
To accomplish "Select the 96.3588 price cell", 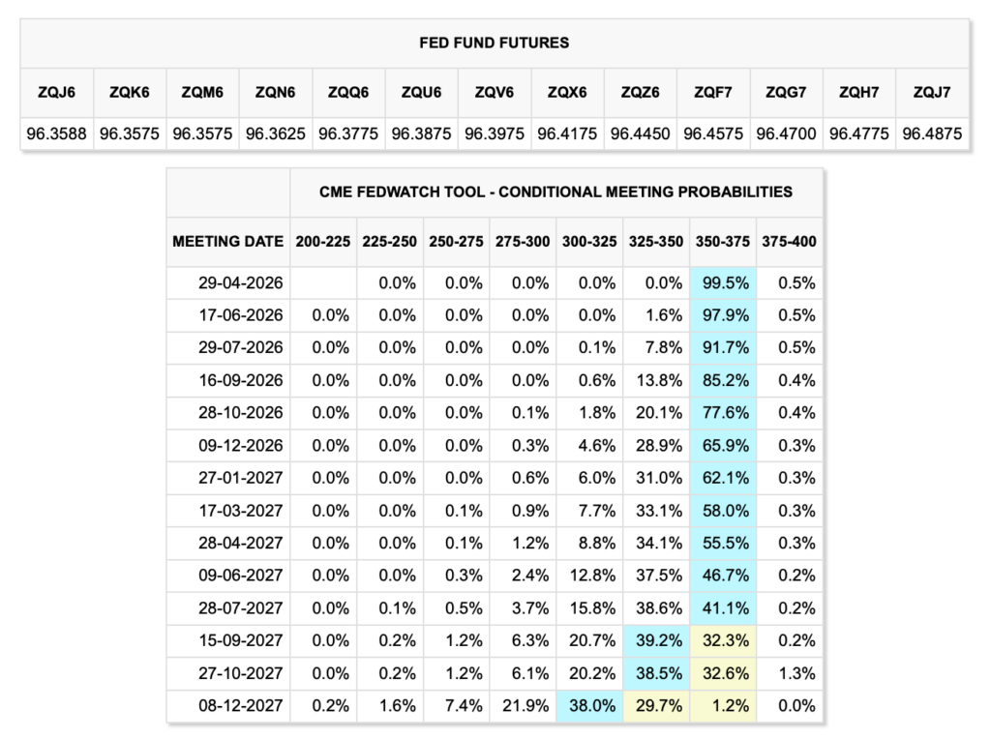I will tap(57, 134).
